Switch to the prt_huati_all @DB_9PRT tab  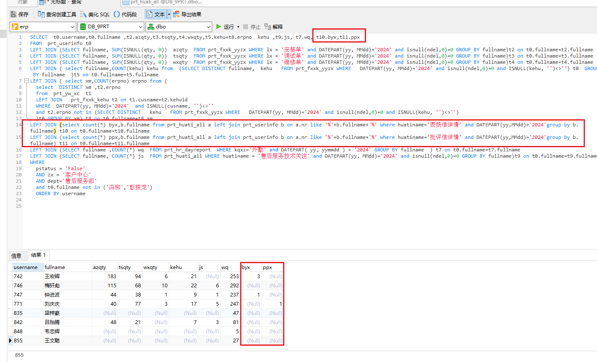click(163, 2)
